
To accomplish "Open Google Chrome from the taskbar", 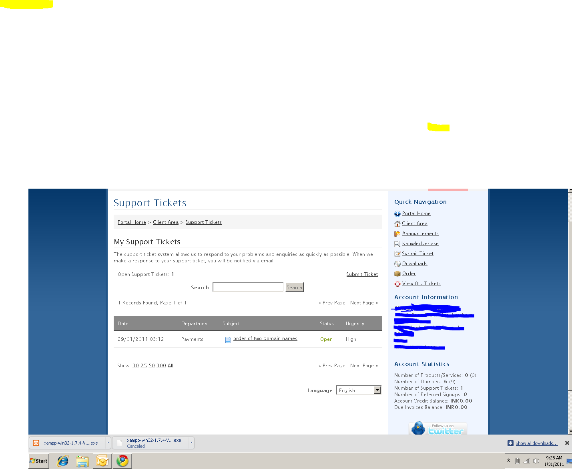I will (x=122, y=461).
